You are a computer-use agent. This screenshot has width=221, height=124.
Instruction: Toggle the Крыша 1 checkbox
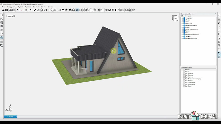click(184, 27)
